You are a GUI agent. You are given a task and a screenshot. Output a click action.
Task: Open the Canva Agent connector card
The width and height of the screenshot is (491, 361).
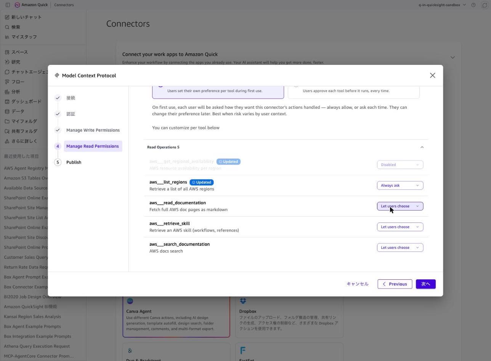click(176, 316)
